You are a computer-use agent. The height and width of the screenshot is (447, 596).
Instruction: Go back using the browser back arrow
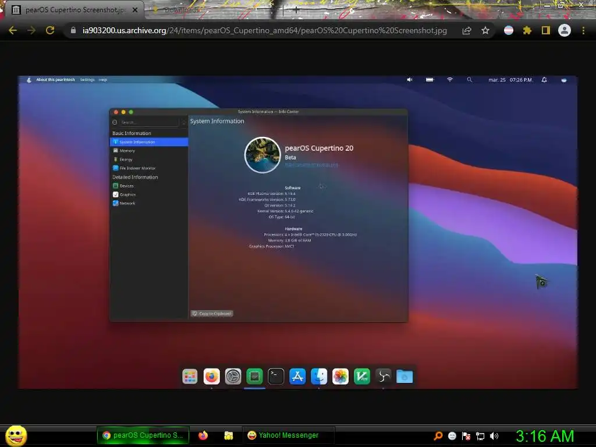tap(13, 30)
